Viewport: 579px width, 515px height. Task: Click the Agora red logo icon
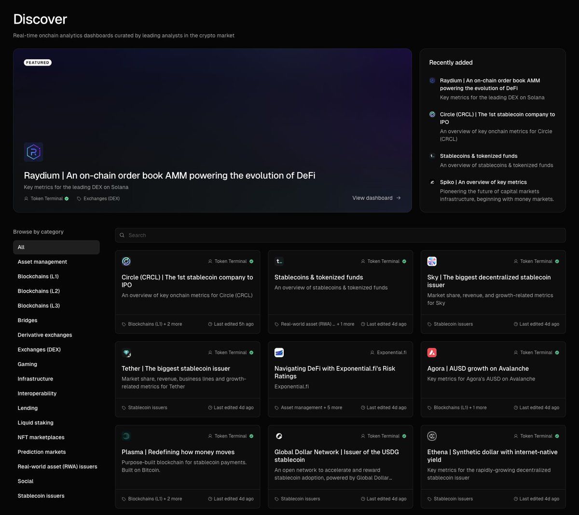coord(432,352)
